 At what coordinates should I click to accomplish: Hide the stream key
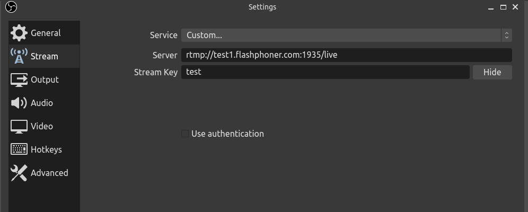point(492,72)
